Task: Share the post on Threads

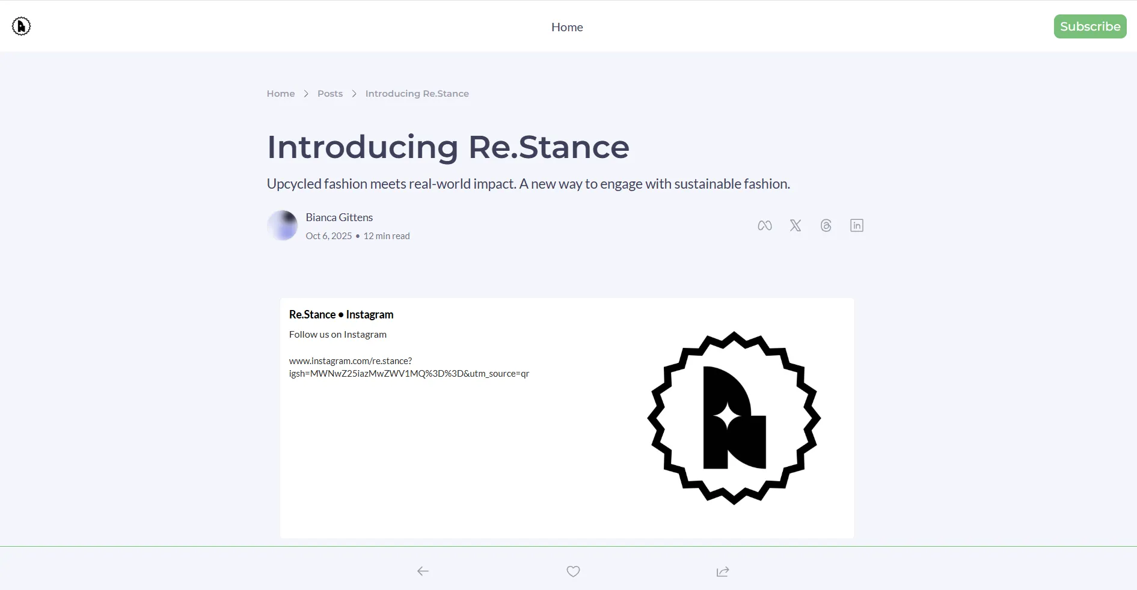Action: 826,225
